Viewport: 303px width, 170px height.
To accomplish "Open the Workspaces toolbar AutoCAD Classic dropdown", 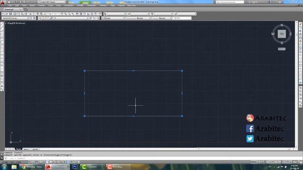I will [16, 18].
